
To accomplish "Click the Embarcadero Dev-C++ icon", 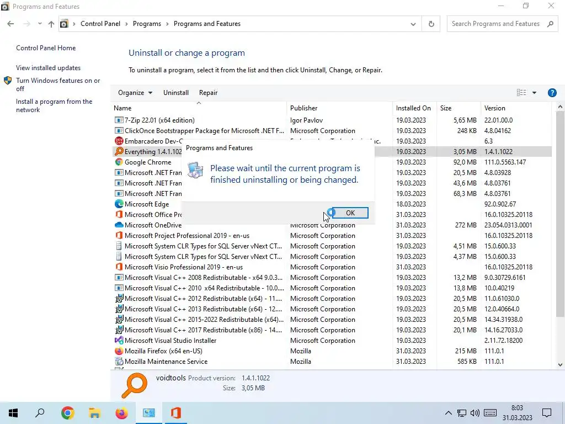I will (x=119, y=141).
